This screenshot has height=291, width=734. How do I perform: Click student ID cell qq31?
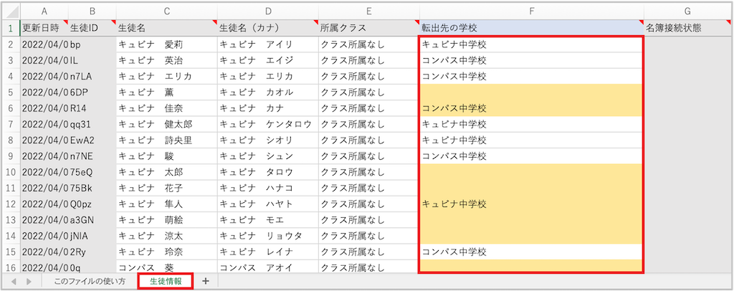click(92, 124)
